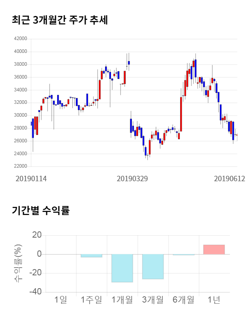
Task: Select the 1개월 x-axis label
Action: pyautogui.click(x=122, y=299)
